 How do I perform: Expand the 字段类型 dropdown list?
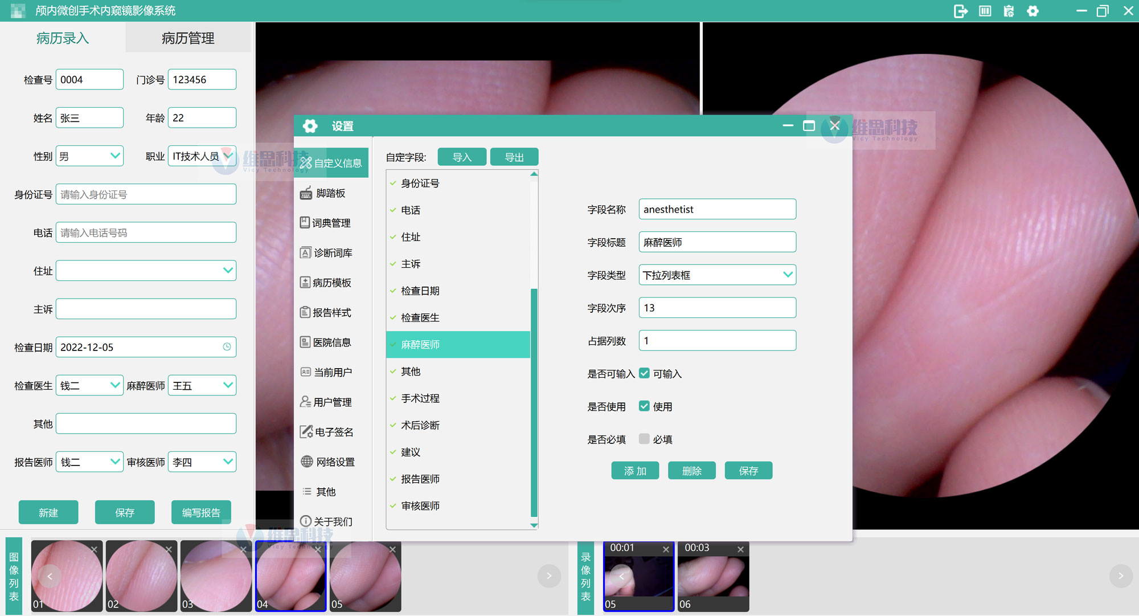pyautogui.click(x=788, y=275)
